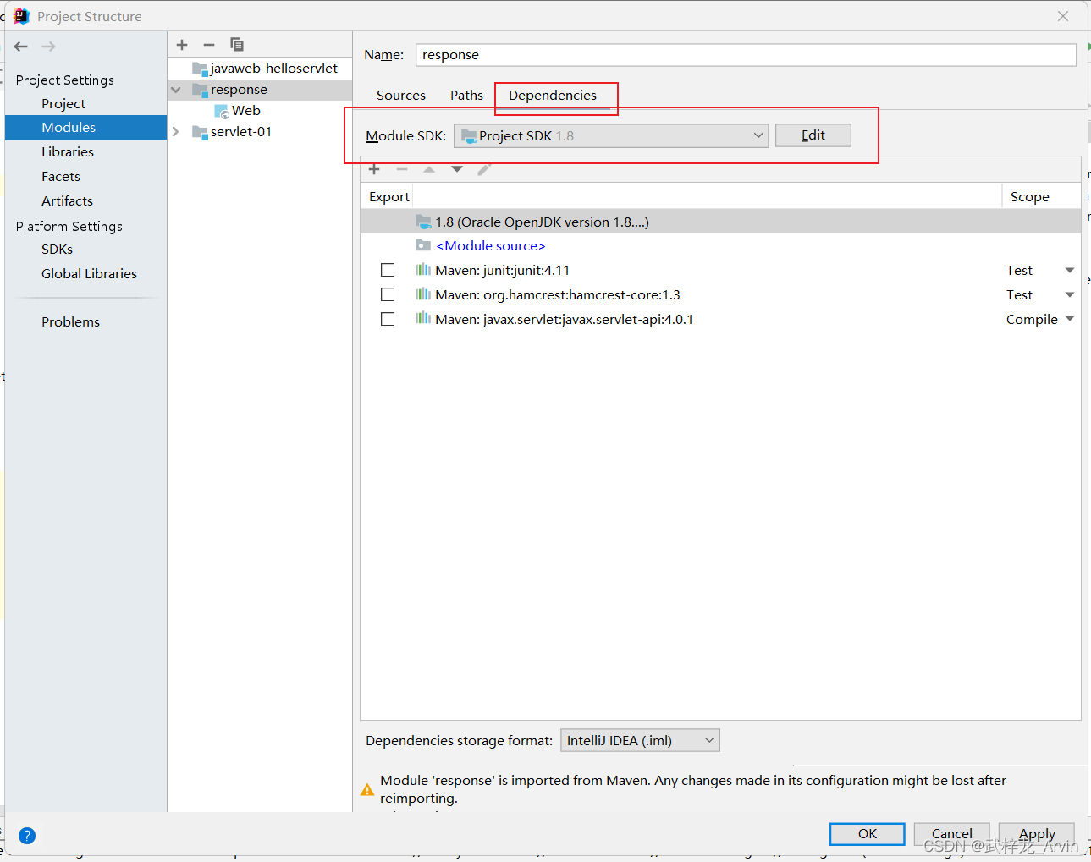Click the Scope column header
1091x862 pixels.
(1030, 196)
